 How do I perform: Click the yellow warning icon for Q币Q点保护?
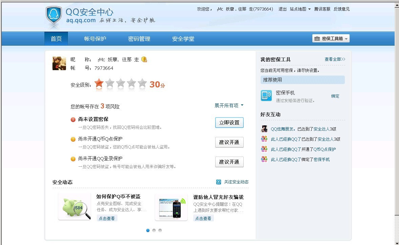tap(73, 139)
